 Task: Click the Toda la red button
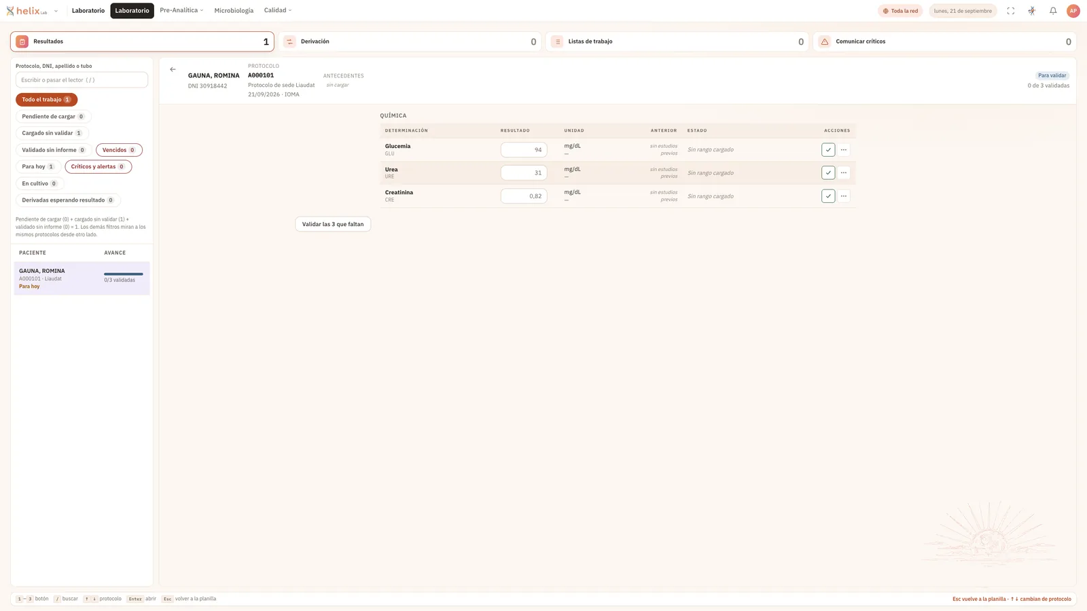coord(900,11)
